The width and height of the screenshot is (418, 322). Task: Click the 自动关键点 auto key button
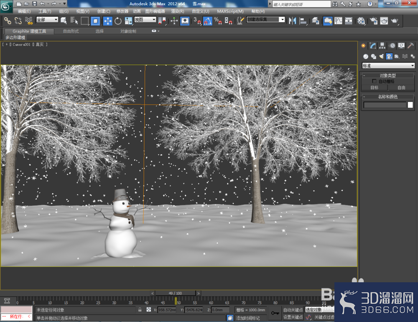pos(293,310)
